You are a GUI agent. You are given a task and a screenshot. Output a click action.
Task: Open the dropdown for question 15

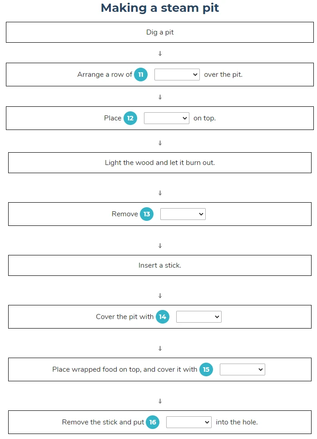243,369
